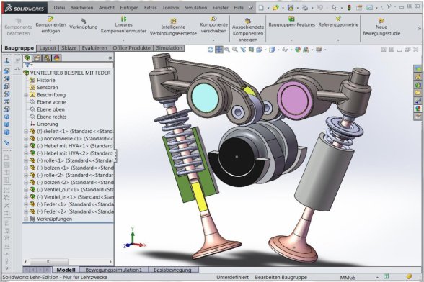Expand Lineares Komponentenmuster dropdown arrow
The height and width of the screenshot is (282, 424).
pos(123,40)
